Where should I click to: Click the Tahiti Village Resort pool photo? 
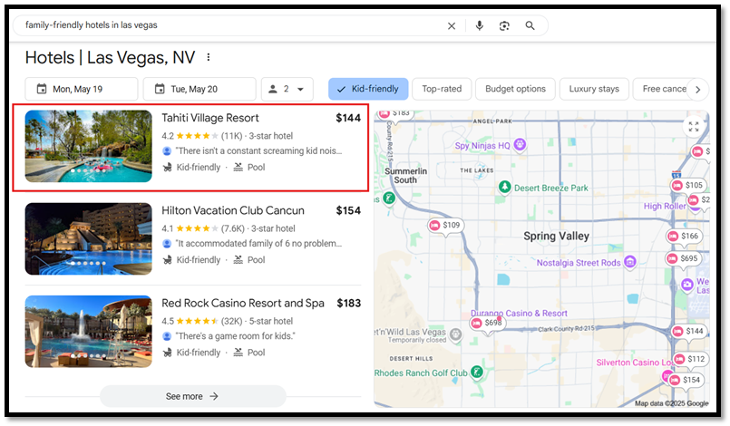(89, 146)
